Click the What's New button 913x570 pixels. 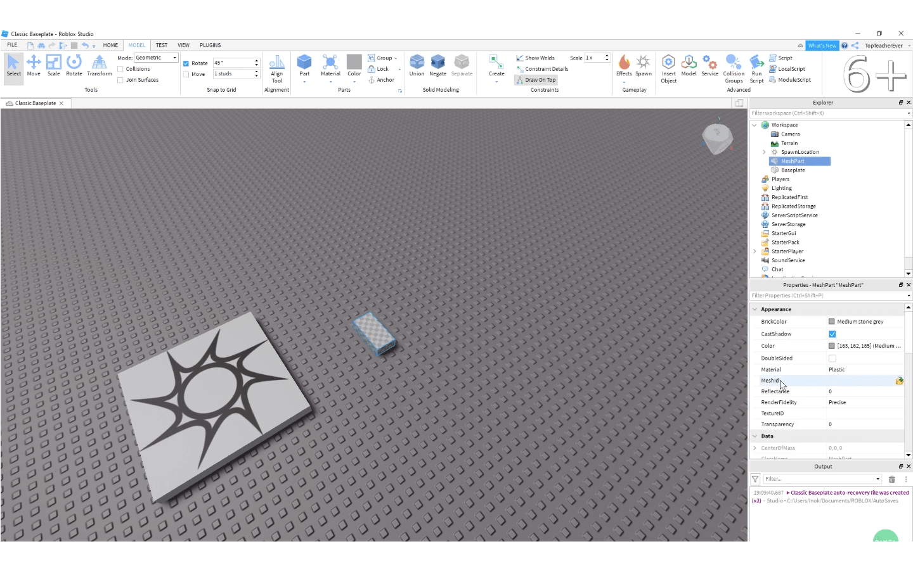click(822, 46)
